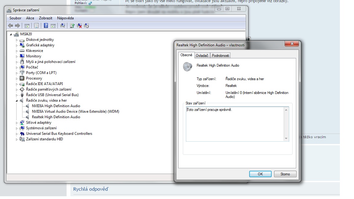354x199 pixels.
Task: Click the Procesory chip icon
Action: pos(22,78)
